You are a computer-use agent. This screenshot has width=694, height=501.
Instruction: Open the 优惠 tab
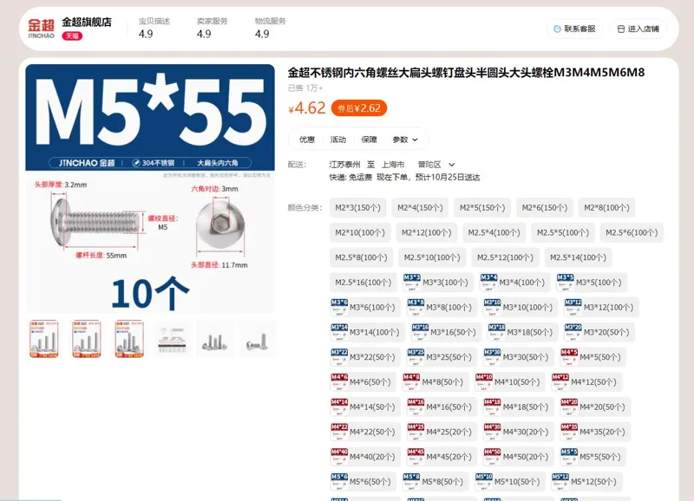coord(307,140)
